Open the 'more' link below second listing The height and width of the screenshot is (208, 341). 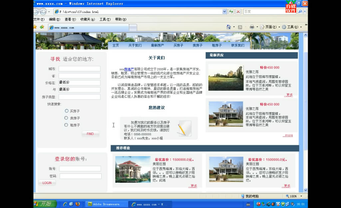point(288,135)
